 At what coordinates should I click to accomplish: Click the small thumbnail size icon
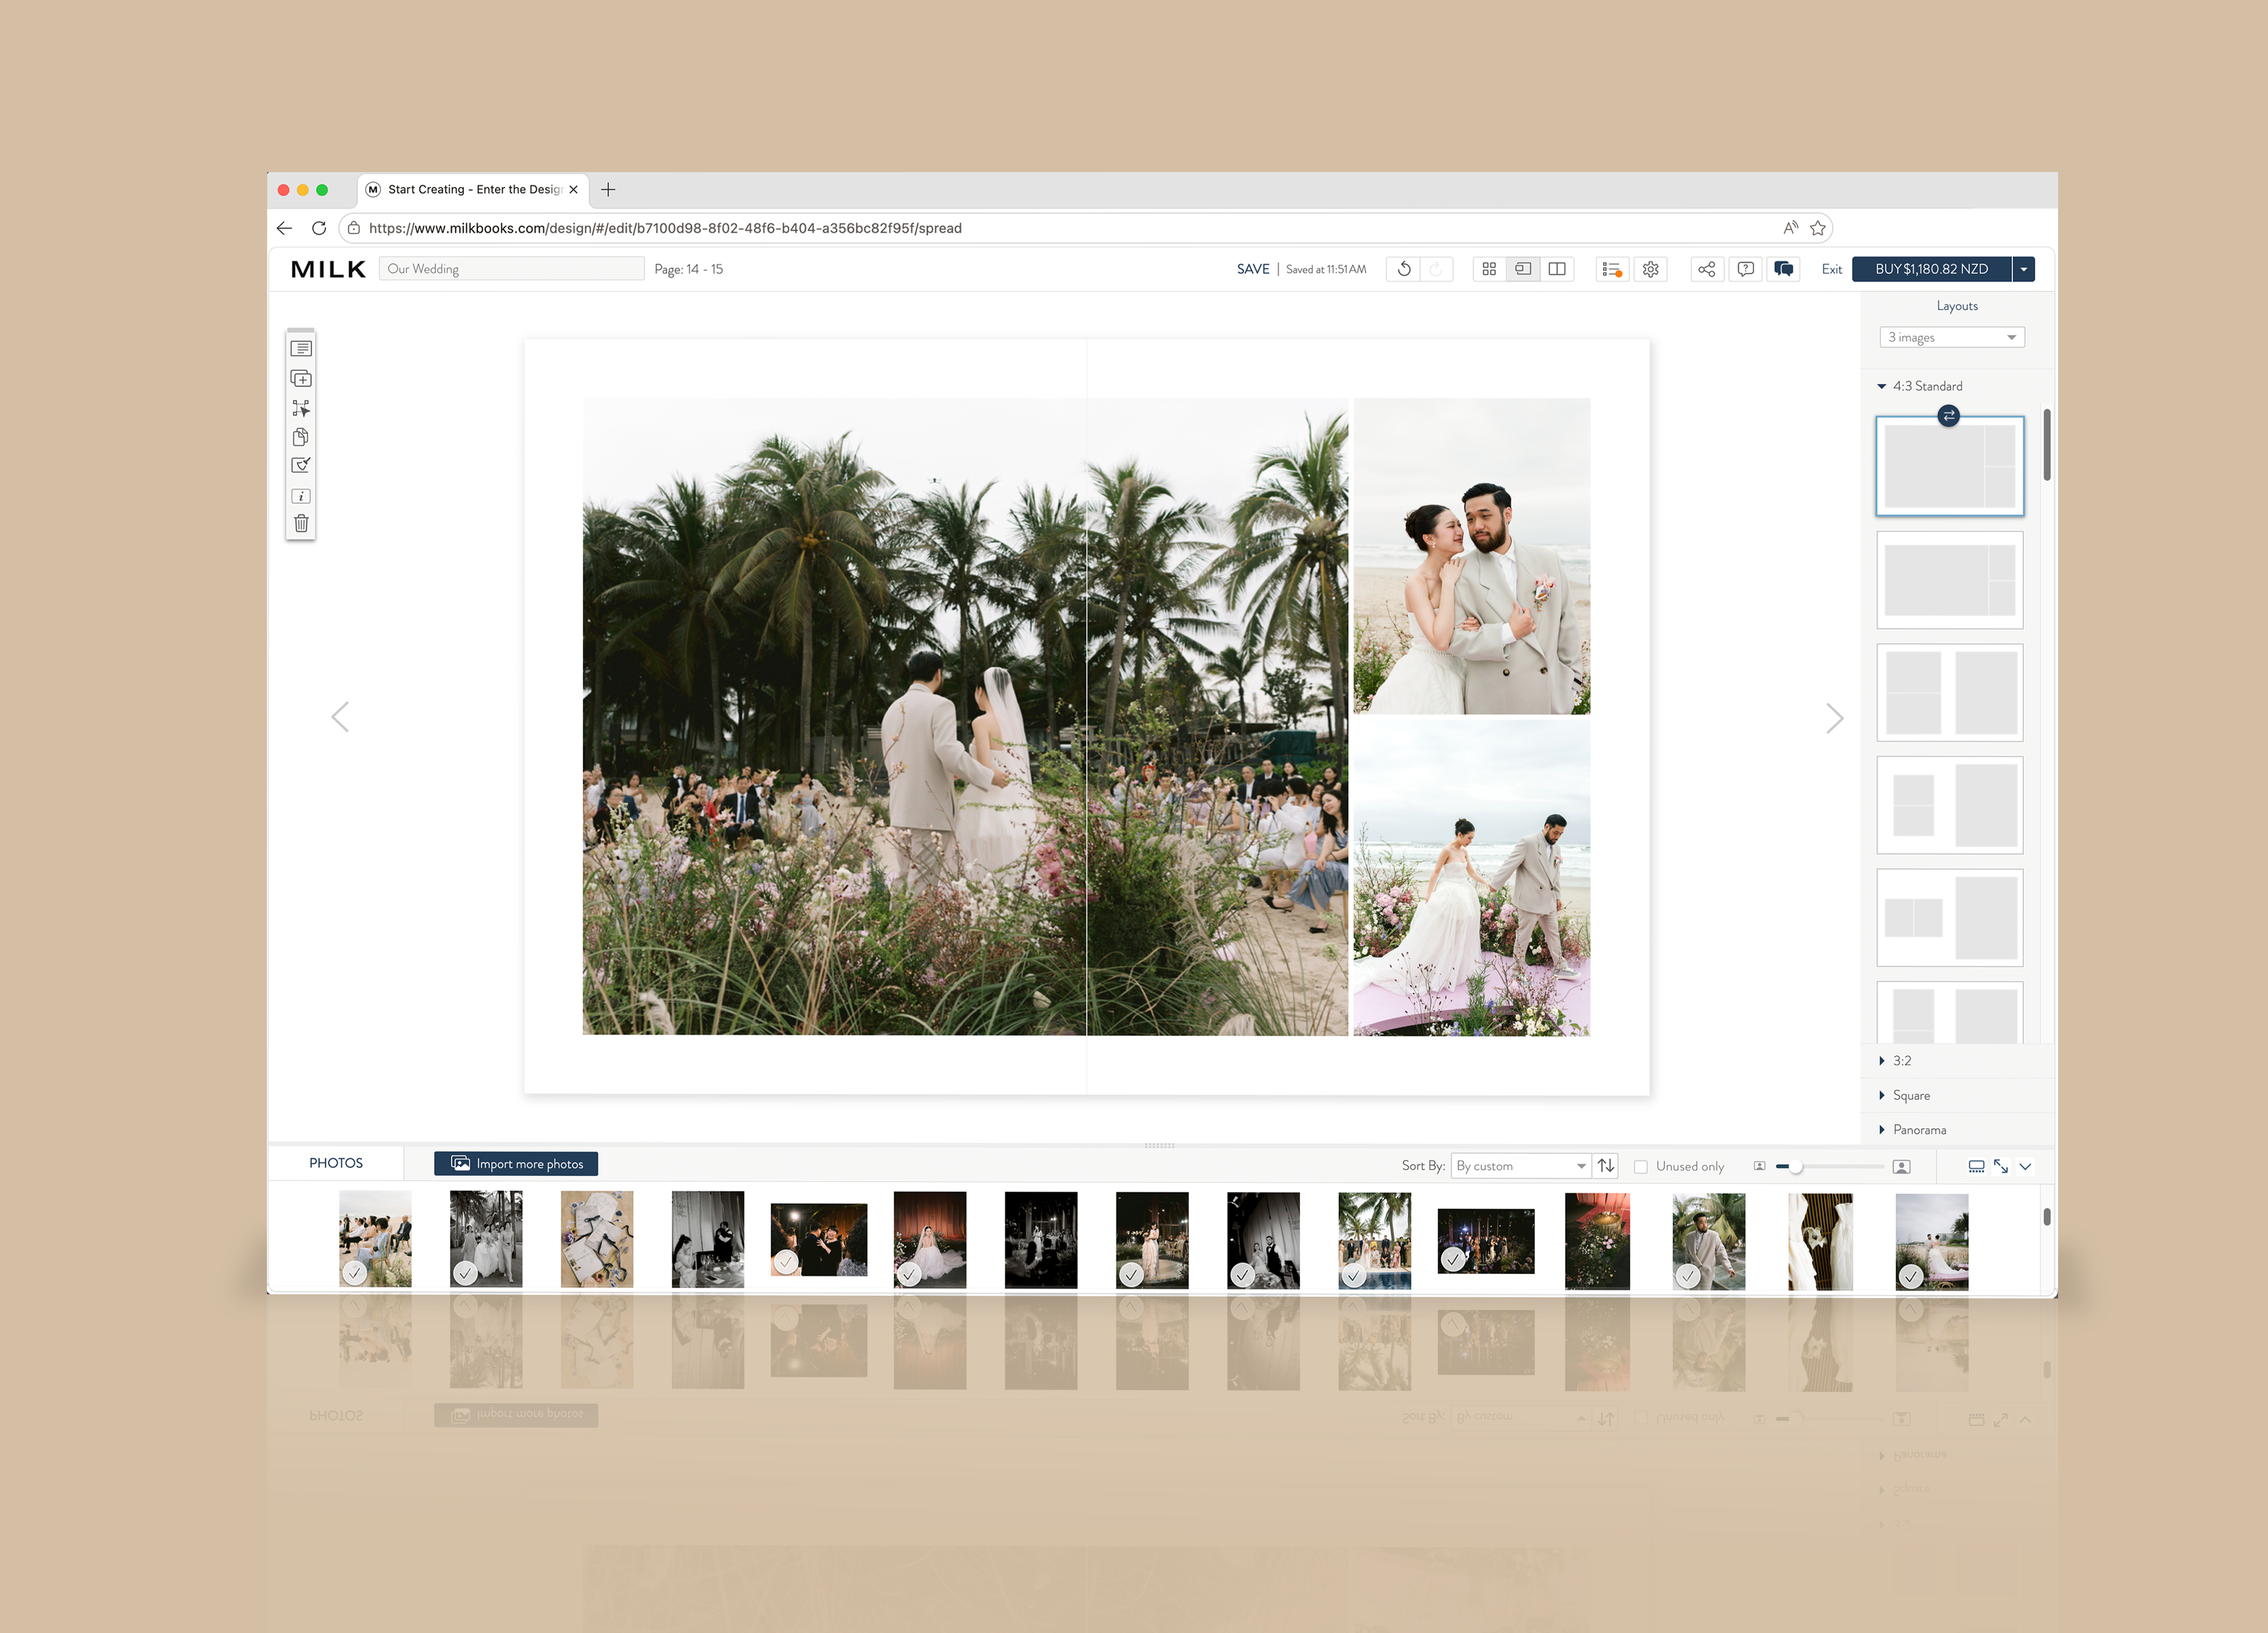pos(1760,1166)
